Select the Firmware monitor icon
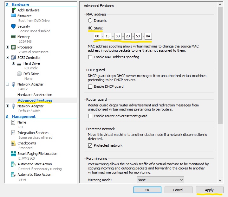Viewport: 228px width, 197px height. [13, 16]
